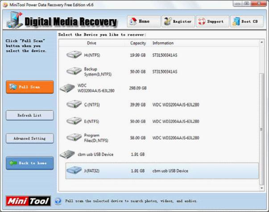Click the Home button

[x=144, y=21]
